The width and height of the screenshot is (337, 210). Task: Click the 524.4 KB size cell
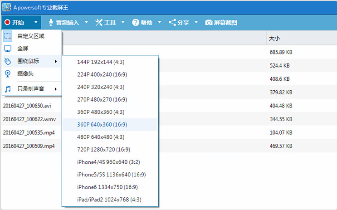[279, 66]
